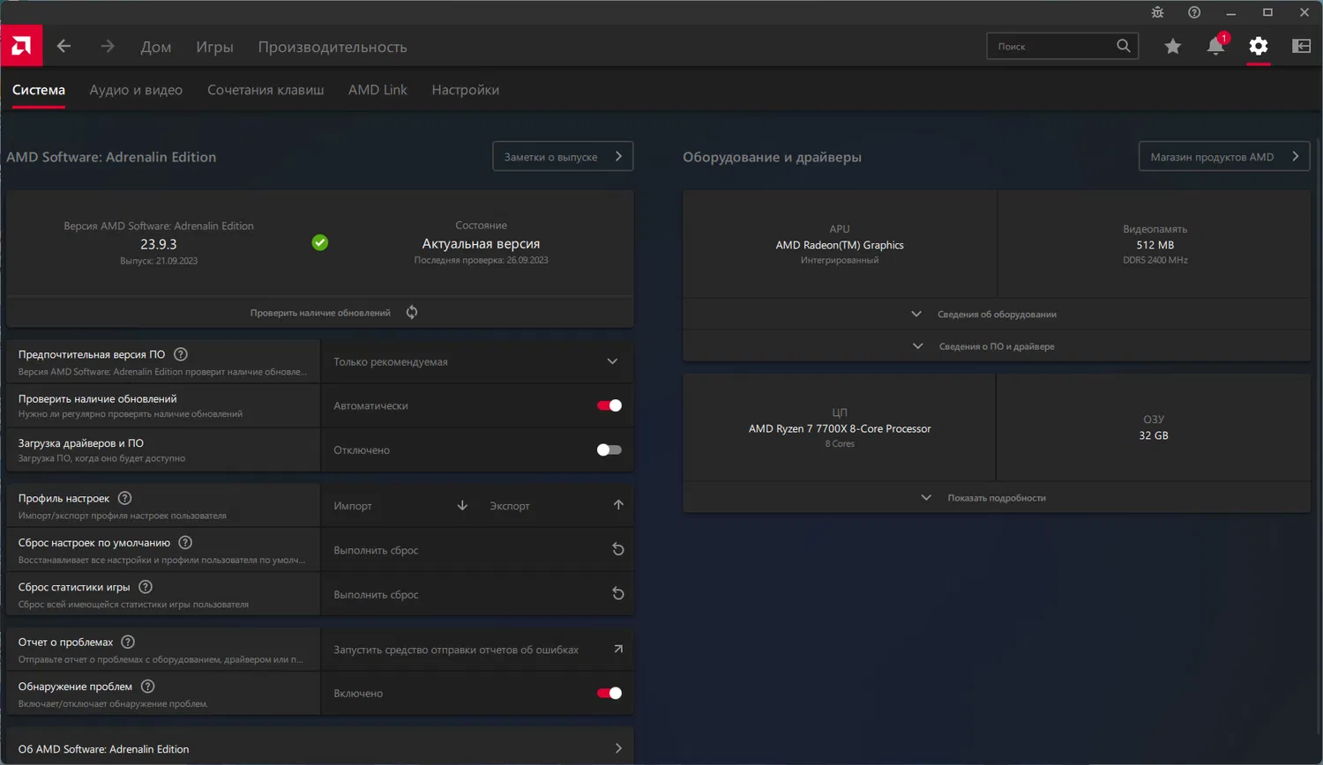
Task: Click the AMD logo home icon
Action: coord(21,46)
